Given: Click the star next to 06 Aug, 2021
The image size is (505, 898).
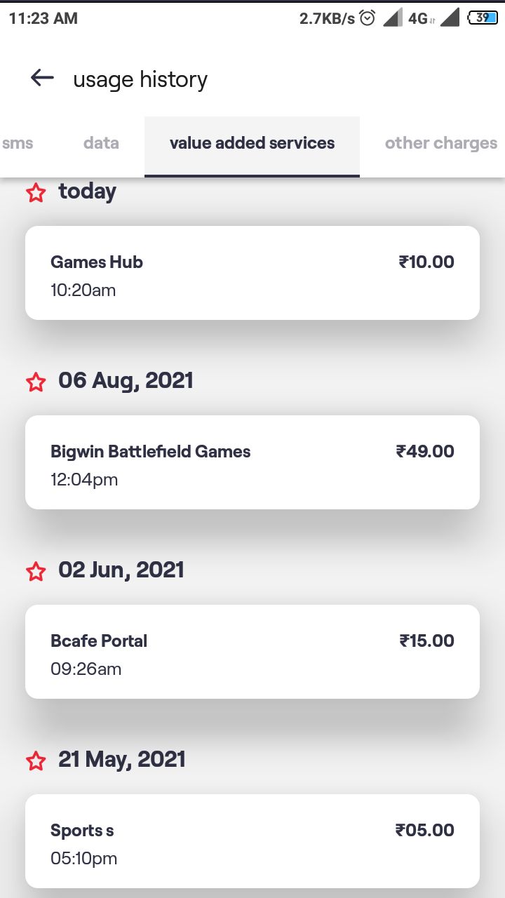Looking at the screenshot, I should tap(36, 382).
